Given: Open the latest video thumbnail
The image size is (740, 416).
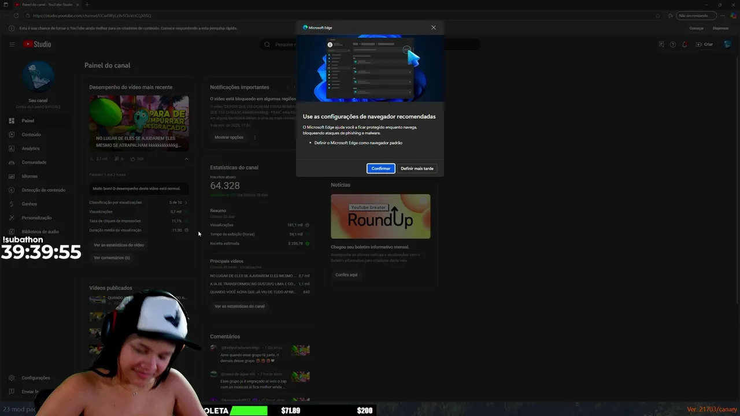Looking at the screenshot, I should [x=139, y=124].
